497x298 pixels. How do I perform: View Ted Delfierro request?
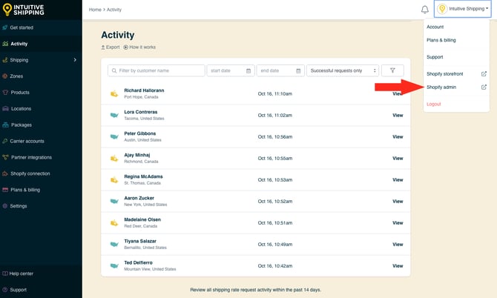[398, 266]
